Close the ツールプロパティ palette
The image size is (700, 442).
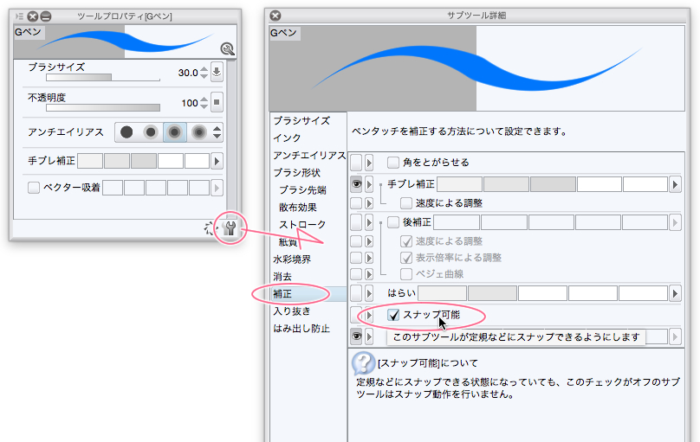33,16
